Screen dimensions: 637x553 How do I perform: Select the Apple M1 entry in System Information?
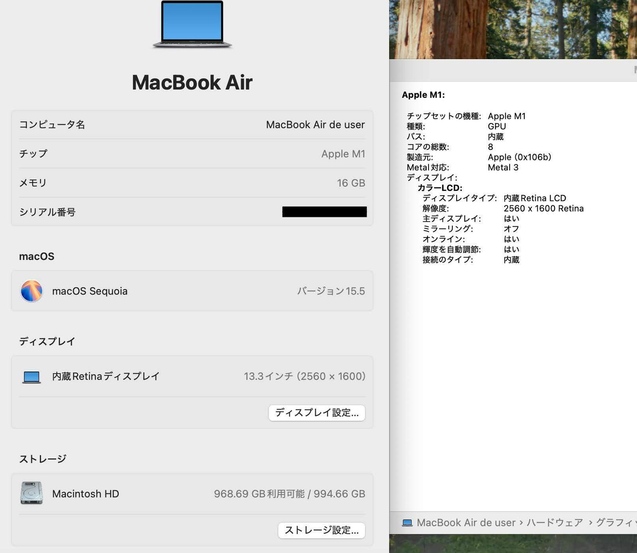[x=423, y=95]
